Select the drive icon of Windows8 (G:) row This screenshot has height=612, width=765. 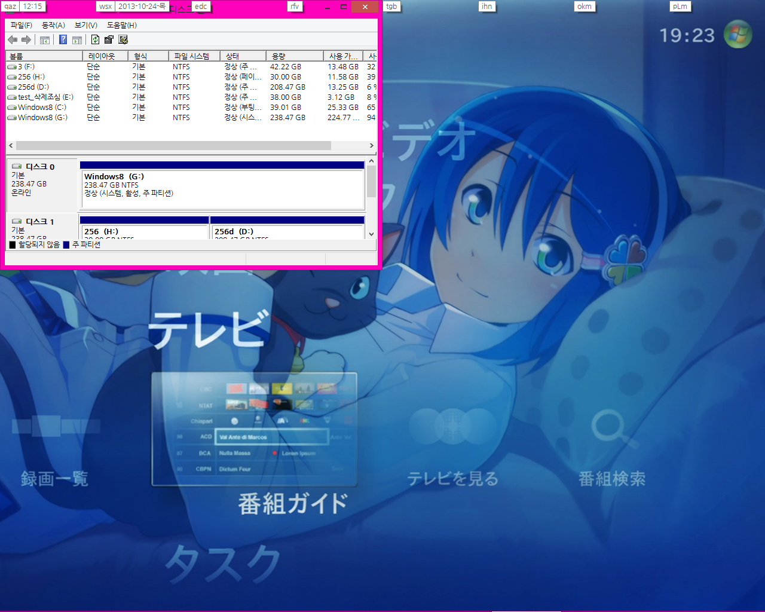pyautogui.click(x=12, y=118)
